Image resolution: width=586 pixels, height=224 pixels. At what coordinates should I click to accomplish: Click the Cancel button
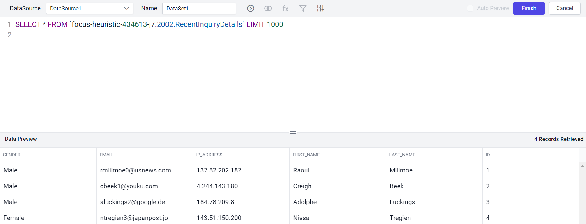[565, 8]
